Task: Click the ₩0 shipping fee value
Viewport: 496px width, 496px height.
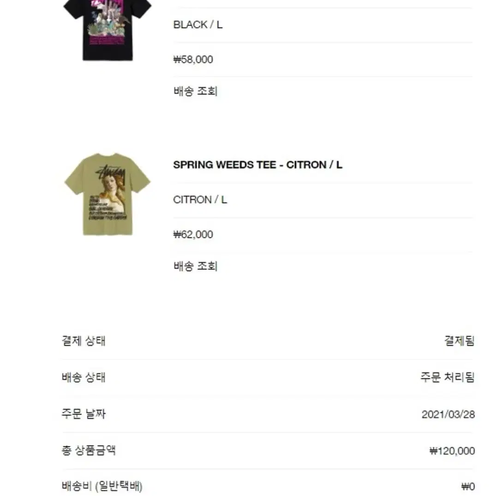Action: pyautogui.click(x=468, y=486)
